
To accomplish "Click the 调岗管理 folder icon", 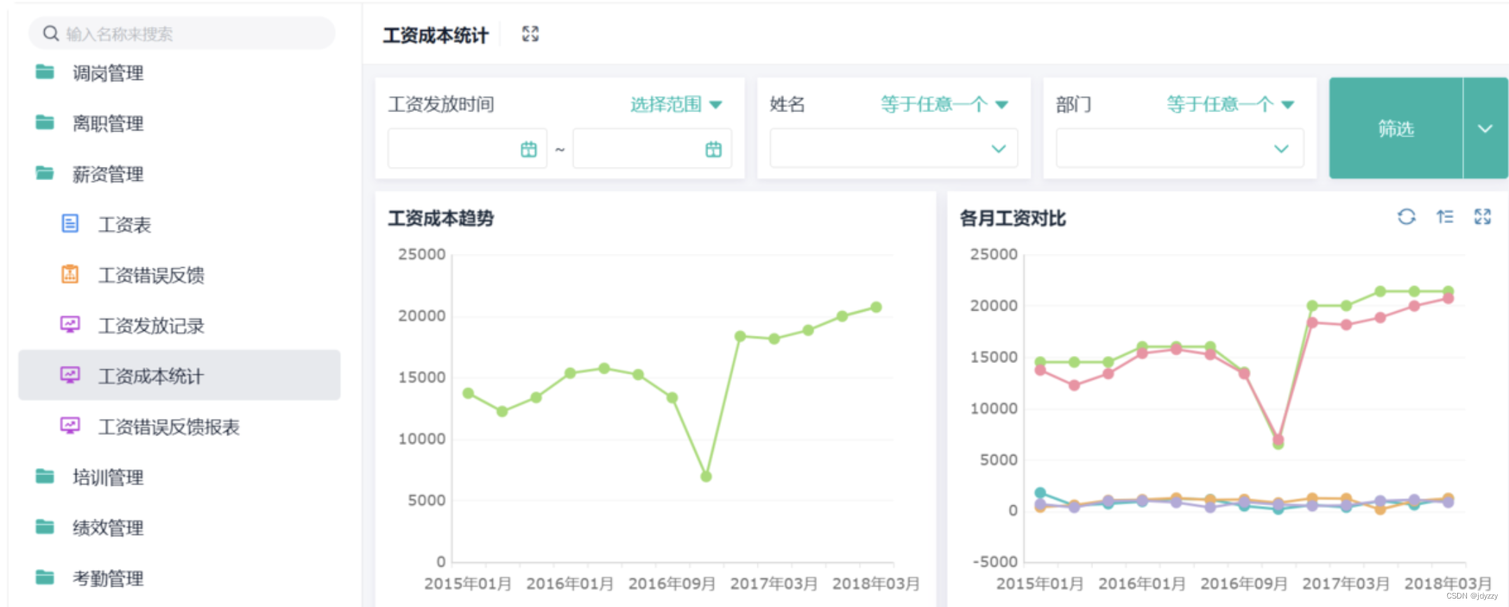I will [45, 71].
